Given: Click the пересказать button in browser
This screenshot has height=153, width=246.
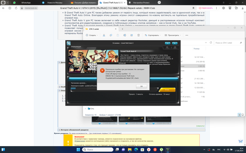Looking at the screenshot, I should click(x=206, y=8).
